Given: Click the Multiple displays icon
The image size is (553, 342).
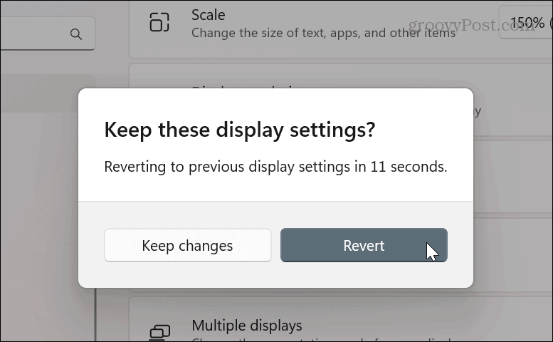Looking at the screenshot, I should pyautogui.click(x=159, y=332).
